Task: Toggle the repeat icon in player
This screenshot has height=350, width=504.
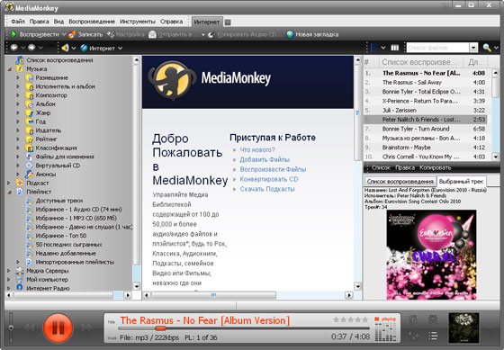Action: click(413, 319)
